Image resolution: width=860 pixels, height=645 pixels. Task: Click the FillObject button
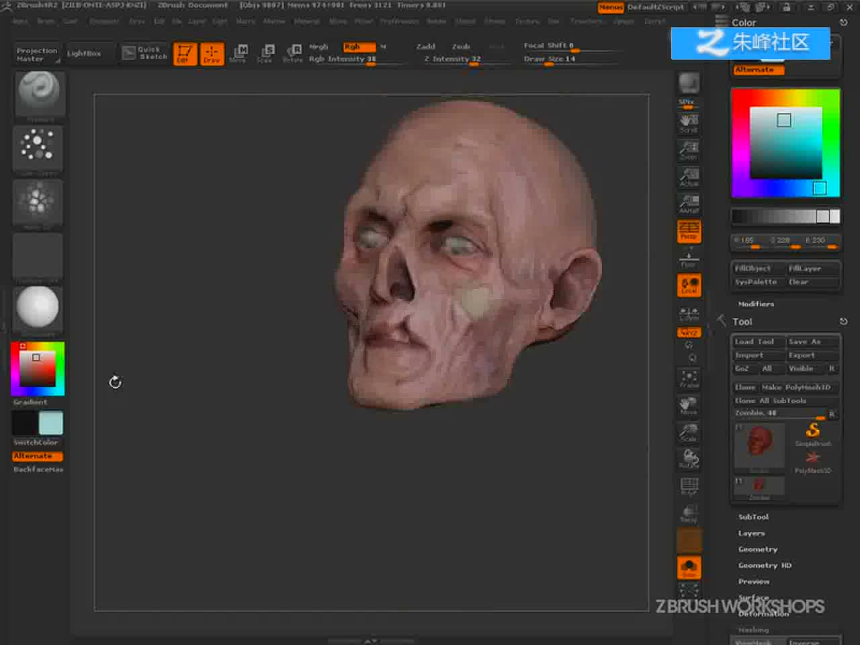(758, 268)
